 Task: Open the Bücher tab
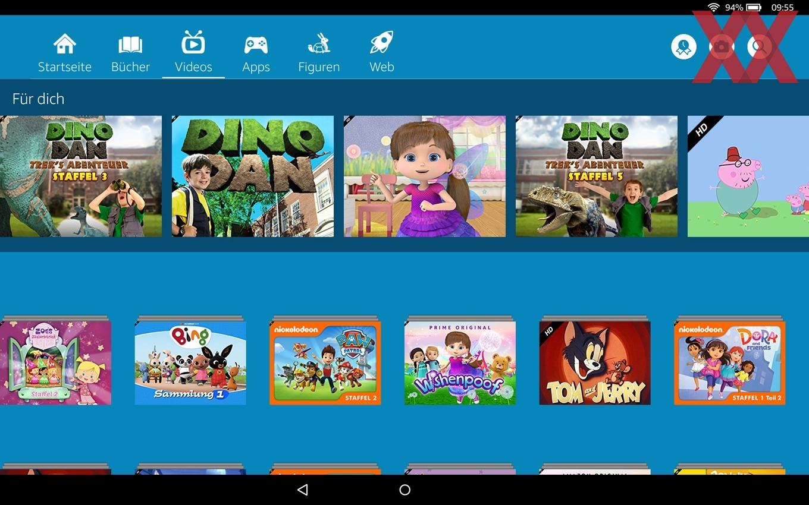coord(130,53)
